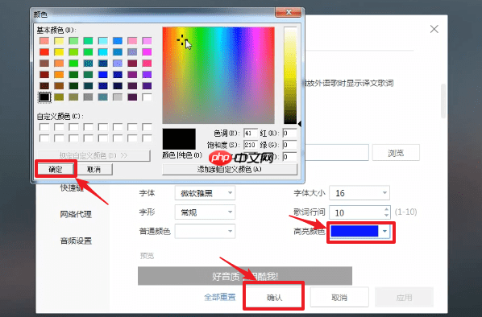Screen dimensions: 482x317
Task: Increase 歌词行间 value with up stepper
Action: click(x=386, y=209)
